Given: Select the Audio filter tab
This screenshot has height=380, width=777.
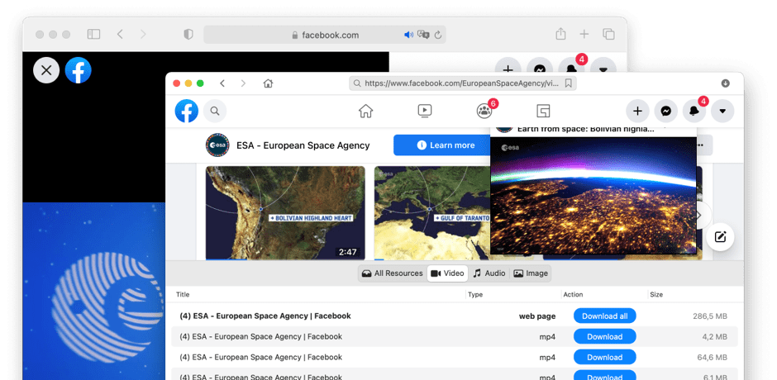Looking at the screenshot, I should [x=489, y=273].
